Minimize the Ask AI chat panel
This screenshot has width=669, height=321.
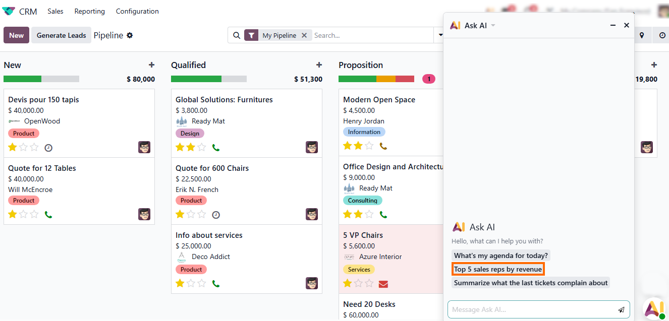613,25
